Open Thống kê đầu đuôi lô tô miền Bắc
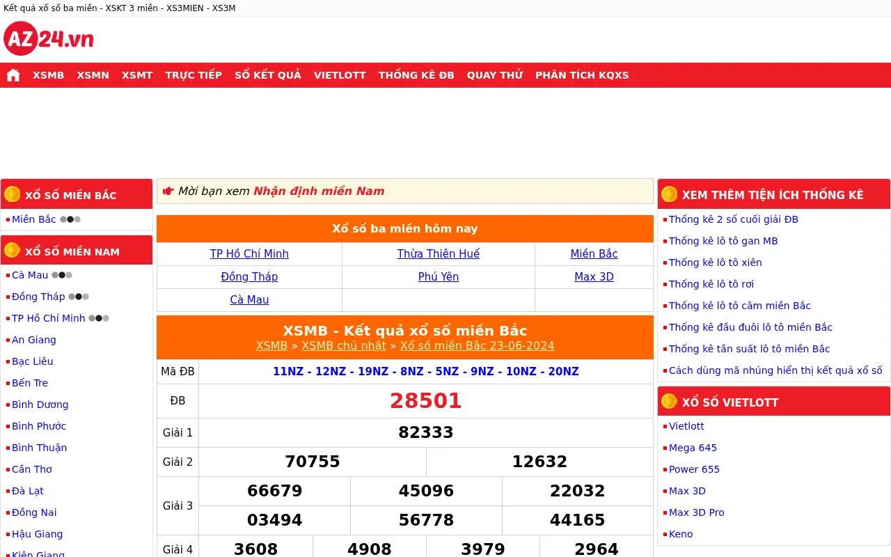 (x=751, y=327)
